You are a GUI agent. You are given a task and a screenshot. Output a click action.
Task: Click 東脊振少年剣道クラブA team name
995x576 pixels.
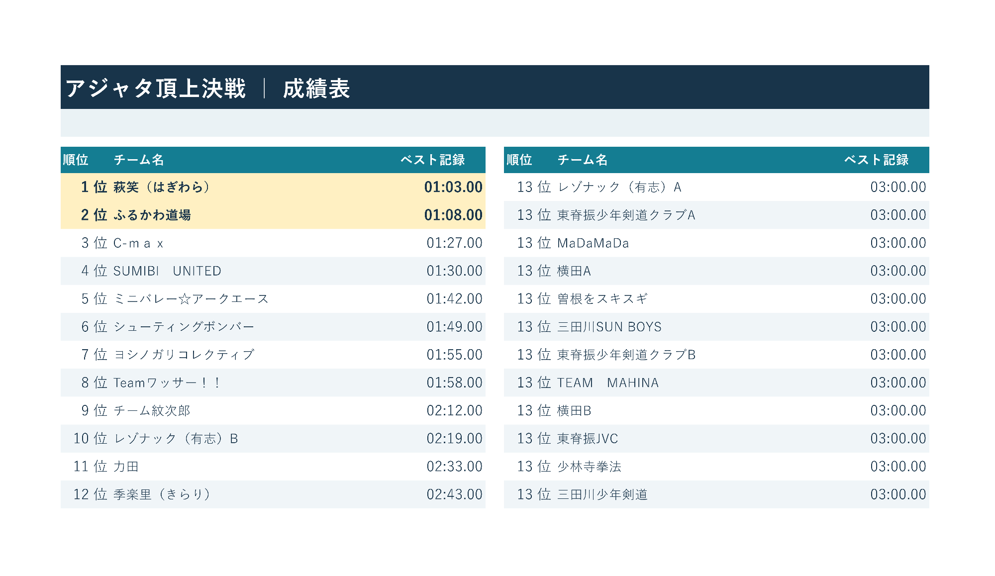pos(626,215)
